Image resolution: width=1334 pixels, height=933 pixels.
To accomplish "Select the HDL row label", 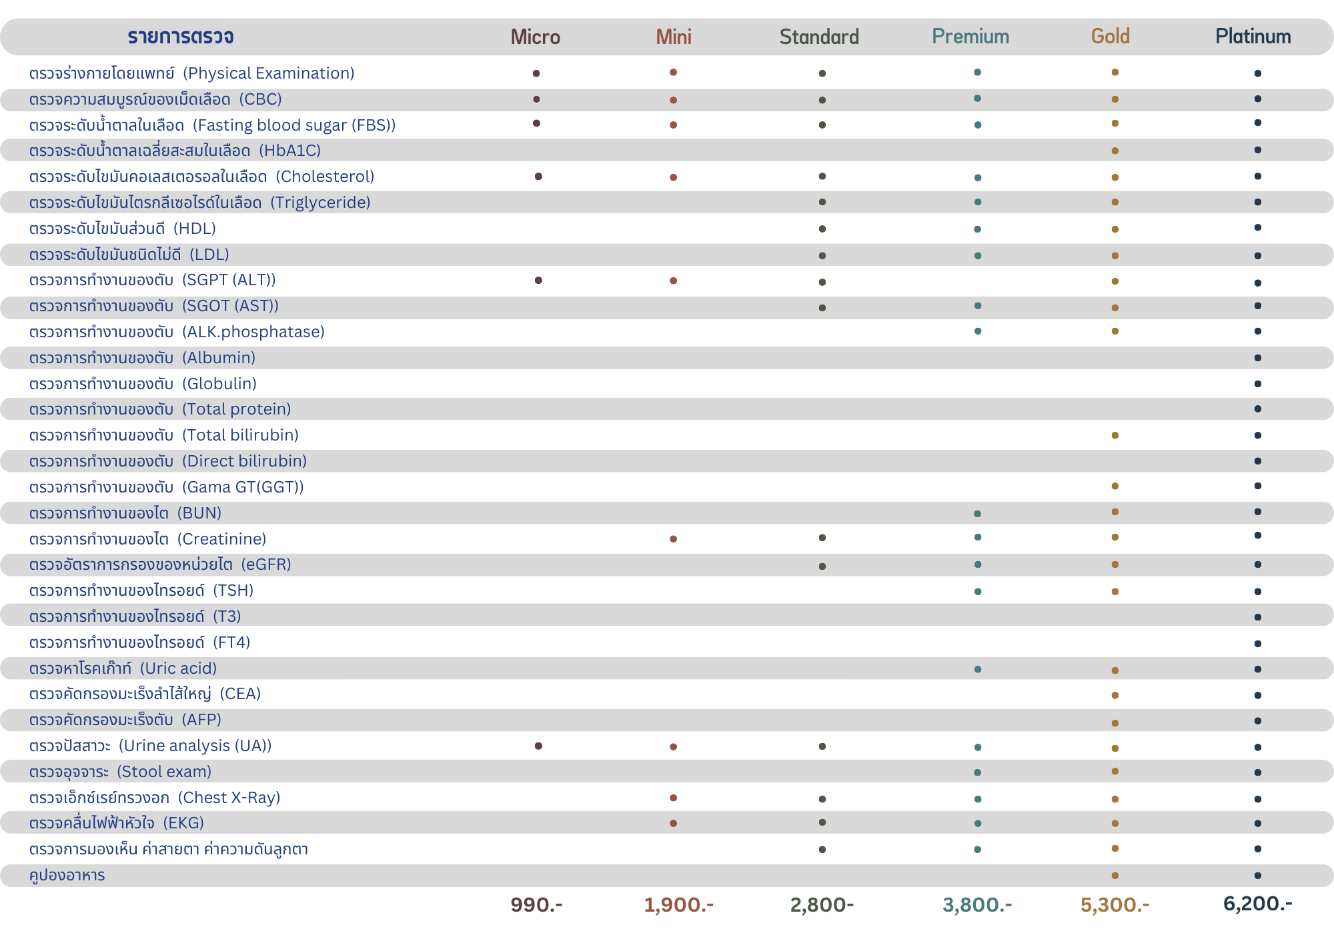I will pos(123,229).
